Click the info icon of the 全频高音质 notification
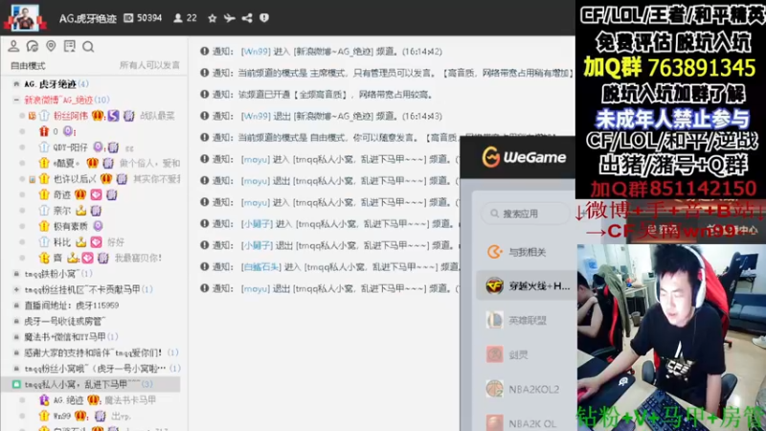The height and width of the screenshot is (431, 766). (x=205, y=94)
